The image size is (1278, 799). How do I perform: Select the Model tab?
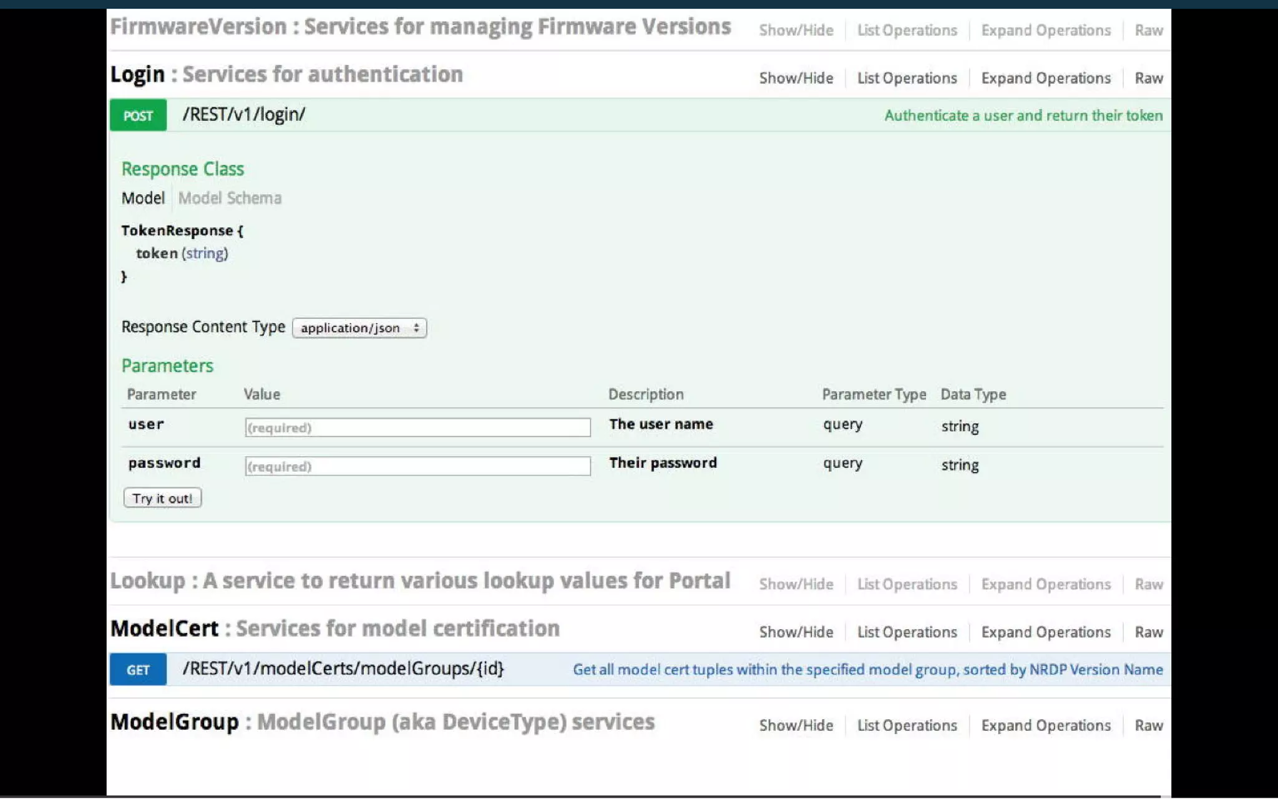click(143, 198)
